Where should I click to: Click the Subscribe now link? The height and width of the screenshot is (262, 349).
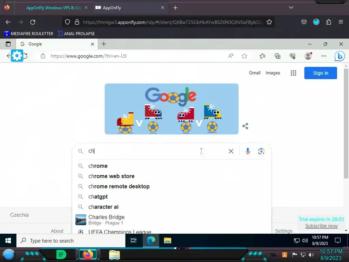pos(321,226)
